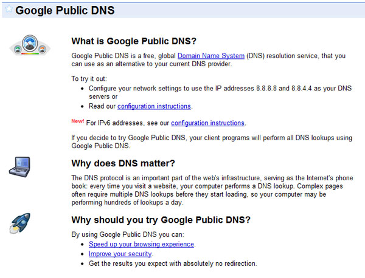Click Why should you try Google Public DNS? heading

[161, 220]
